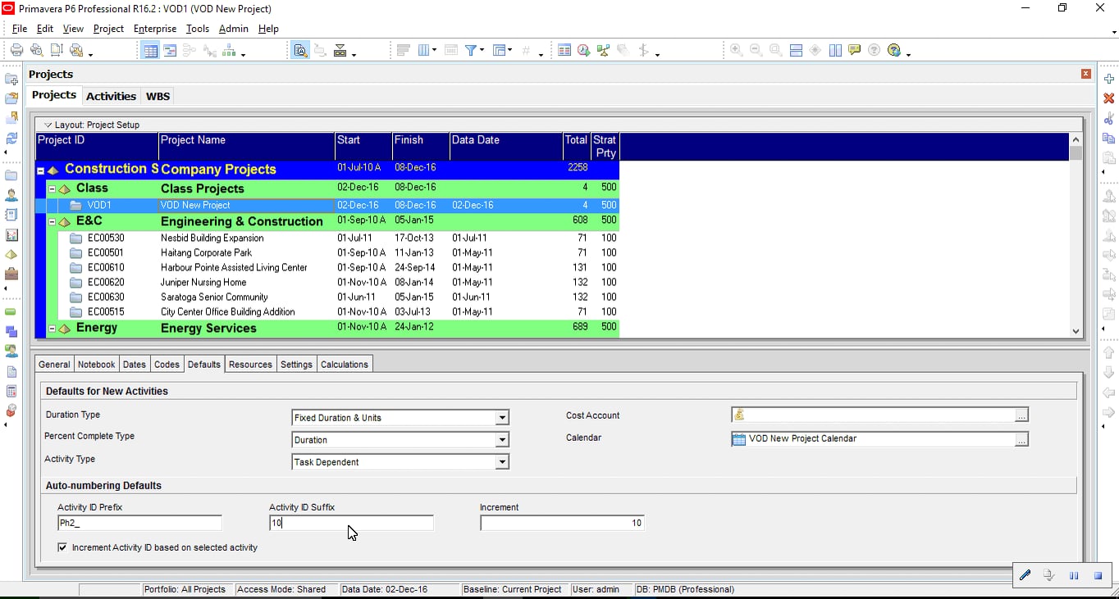Click the Data Date column header
The height and width of the screenshot is (599, 1119).
tap(506, 147)
